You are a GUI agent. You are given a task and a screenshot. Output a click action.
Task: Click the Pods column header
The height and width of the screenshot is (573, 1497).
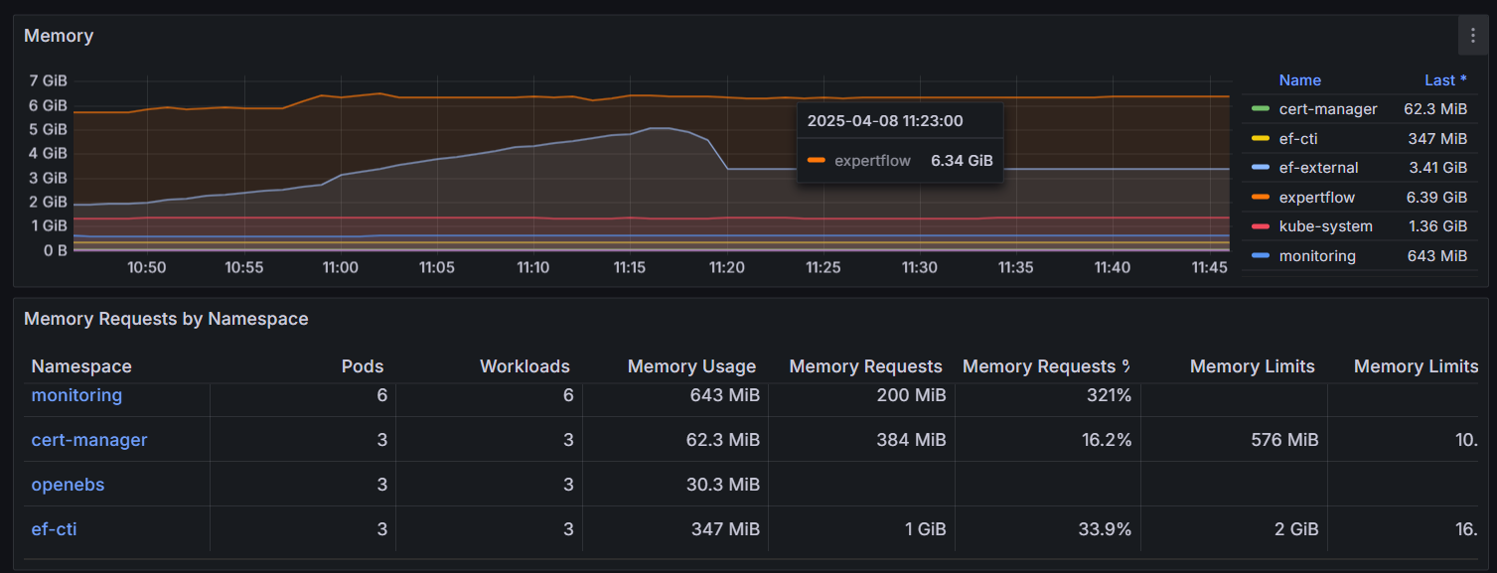click(362, 366)
